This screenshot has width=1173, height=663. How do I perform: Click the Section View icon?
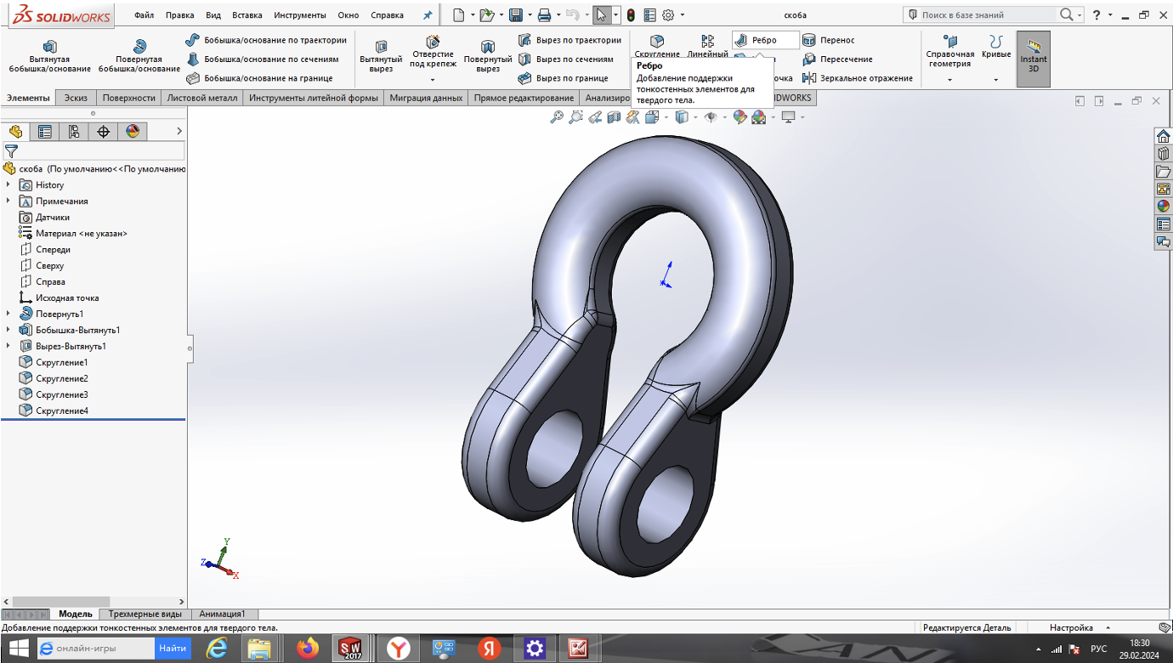coord(613,116)
